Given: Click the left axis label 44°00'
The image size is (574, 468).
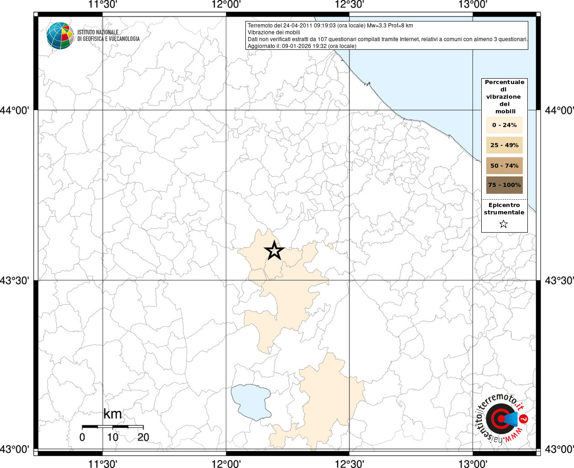Looking at the screenshot, I should coord(15,110).
